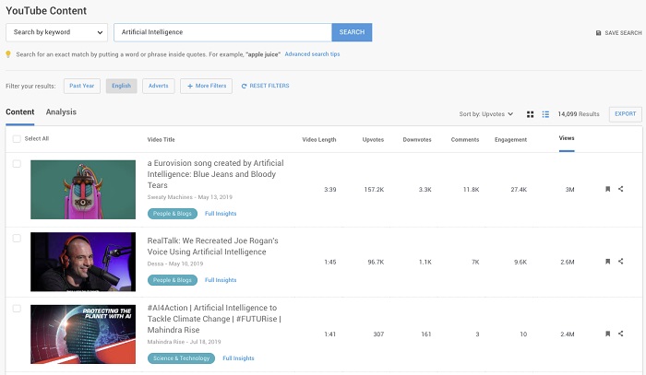The width and height of the screenshot is (646, 375).
Task: Open the Protecting the Planet with AI thumbnail
Action: click(x=83, y=334)
